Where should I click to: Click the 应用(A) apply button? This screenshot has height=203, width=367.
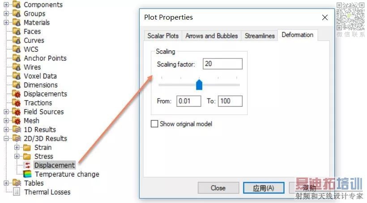pyautogui.click(x=263, y=188)
